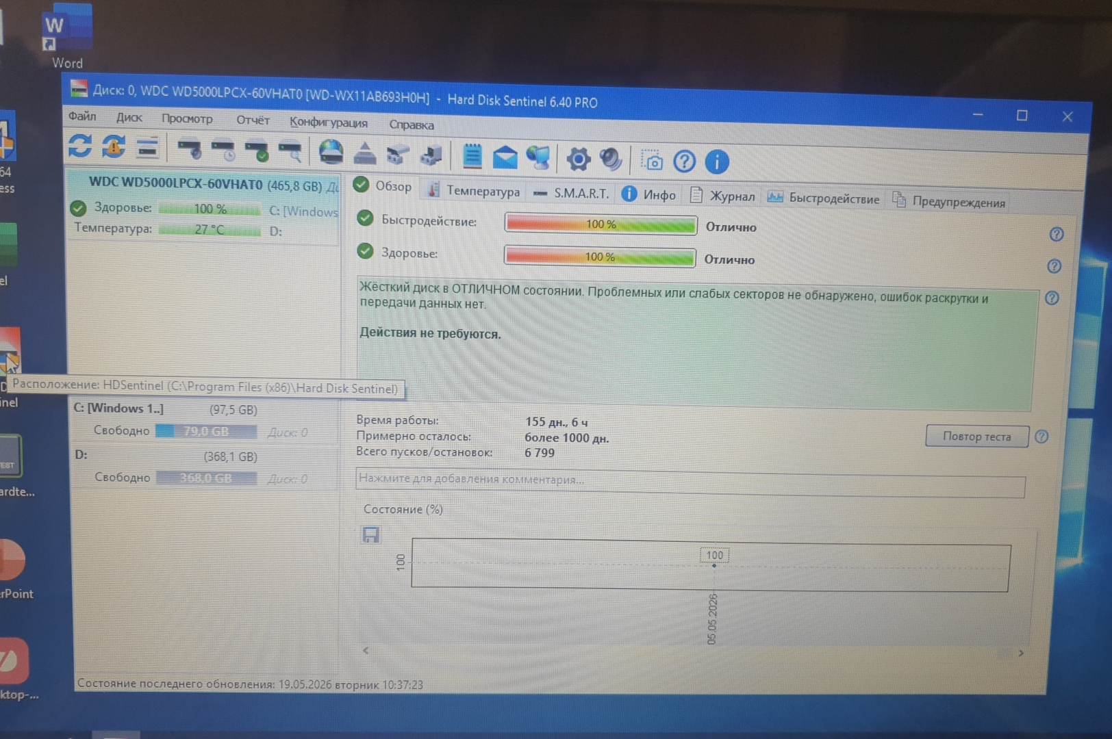1112x739 pixels.
Task: Click the text Действия не требуются.
Action: (430, 333)
